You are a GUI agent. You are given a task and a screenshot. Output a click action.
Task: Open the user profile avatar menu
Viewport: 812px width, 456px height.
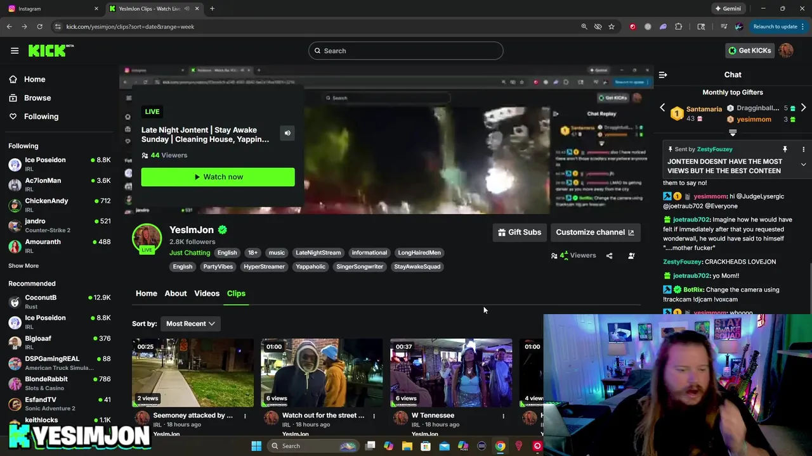coord(786,51)
